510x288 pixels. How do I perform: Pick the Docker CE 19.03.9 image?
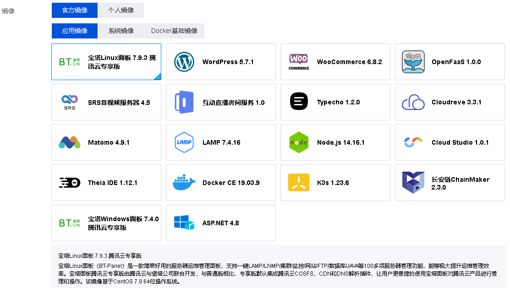coord(221,183)
